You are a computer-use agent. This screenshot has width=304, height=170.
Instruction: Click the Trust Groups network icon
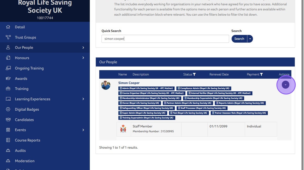click(8, 37)
